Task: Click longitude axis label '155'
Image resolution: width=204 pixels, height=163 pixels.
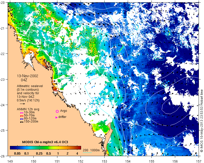Action: point(151,161)
